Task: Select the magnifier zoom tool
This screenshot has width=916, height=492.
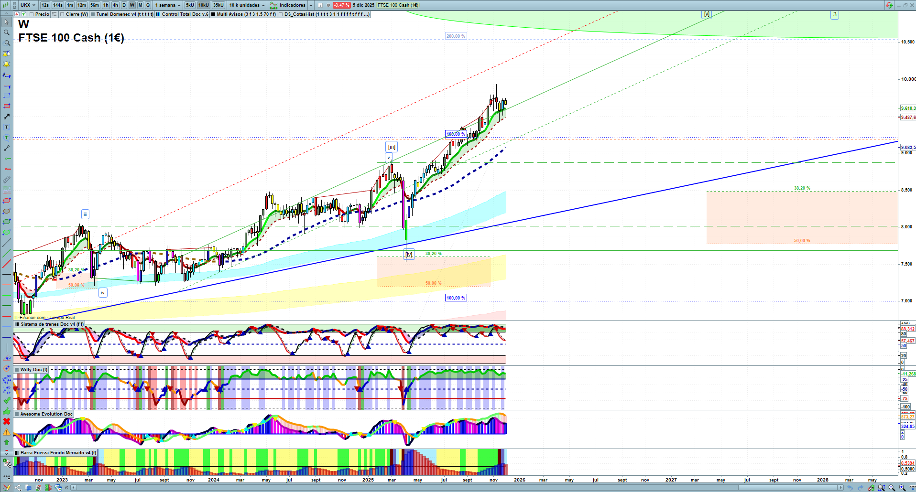Action: coord(6,32)
